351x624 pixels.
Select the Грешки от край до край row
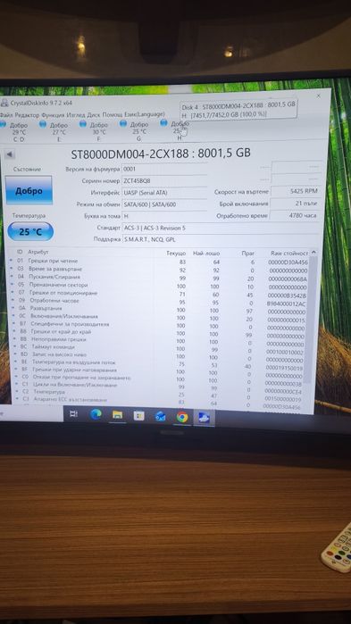pos(159,333)
